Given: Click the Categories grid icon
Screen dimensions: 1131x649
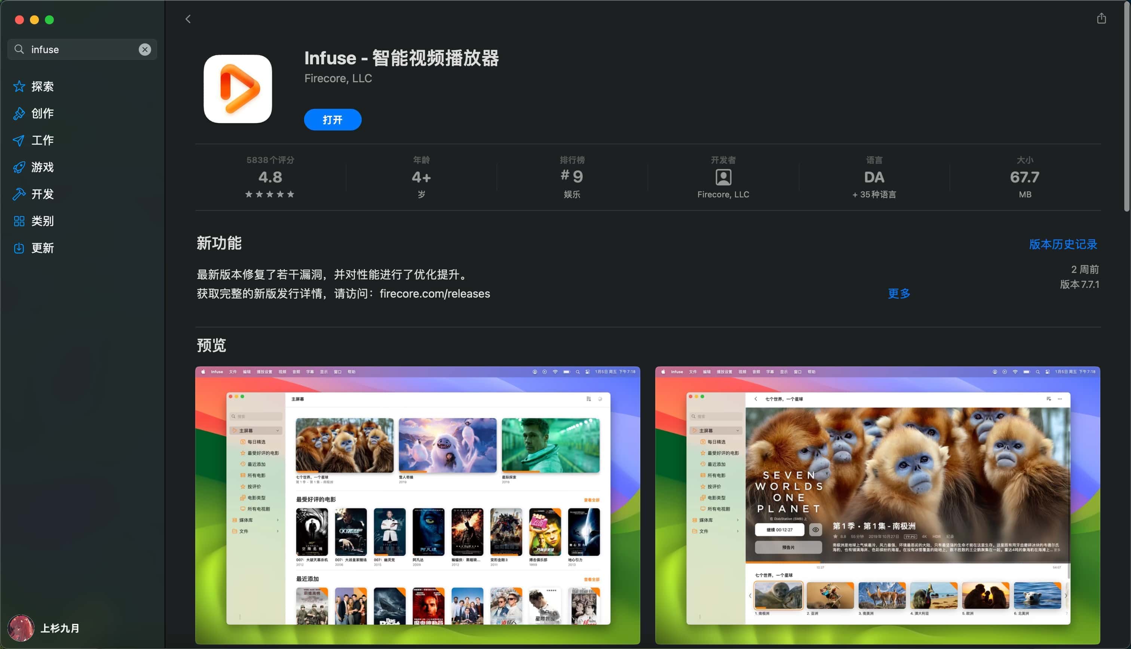Looking at the screenshot, I should pos(19,221).
